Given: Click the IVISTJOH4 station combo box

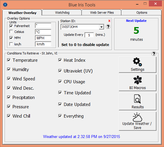Looking at the screenshot, I should [x=82, y=27].
